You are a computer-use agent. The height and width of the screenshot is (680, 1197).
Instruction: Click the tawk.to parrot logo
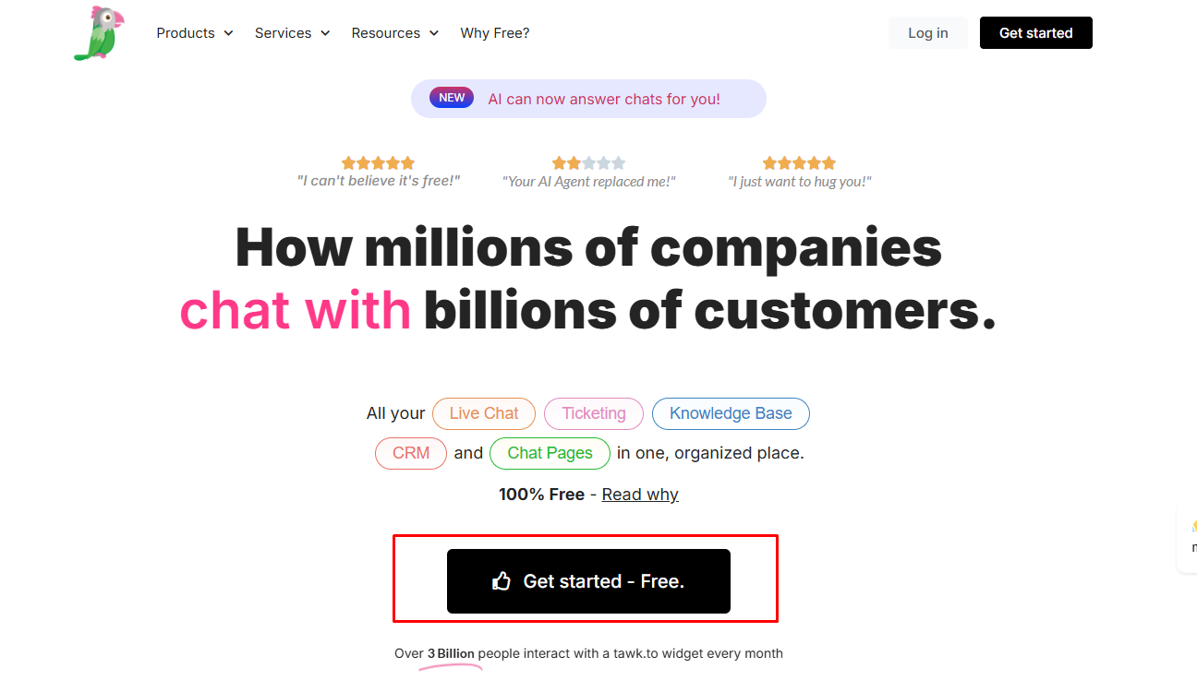[98, 32]
